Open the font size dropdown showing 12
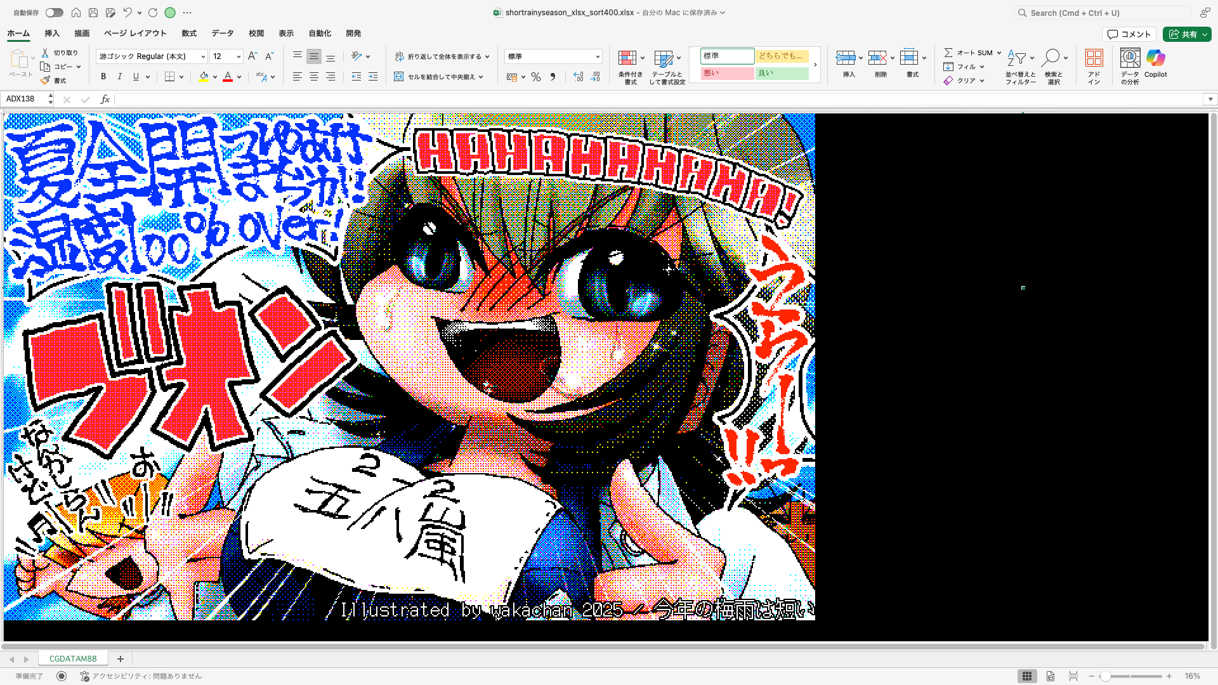 pos(239,56)
